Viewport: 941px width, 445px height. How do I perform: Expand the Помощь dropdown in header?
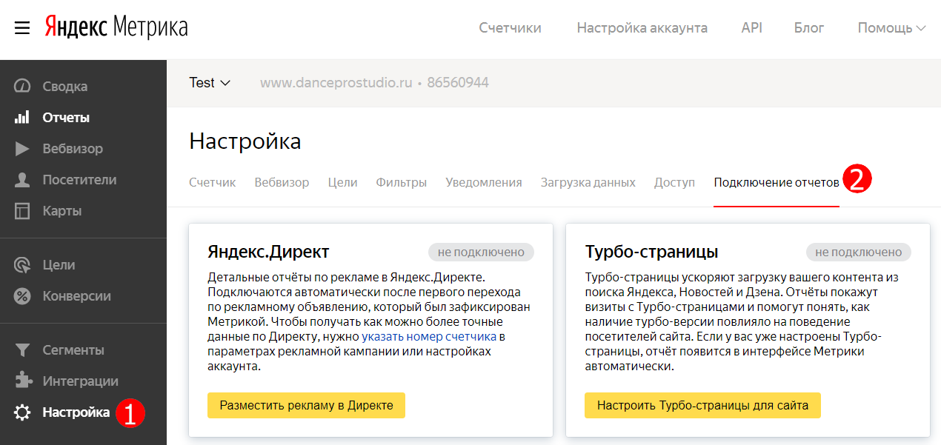coord(891,28)
